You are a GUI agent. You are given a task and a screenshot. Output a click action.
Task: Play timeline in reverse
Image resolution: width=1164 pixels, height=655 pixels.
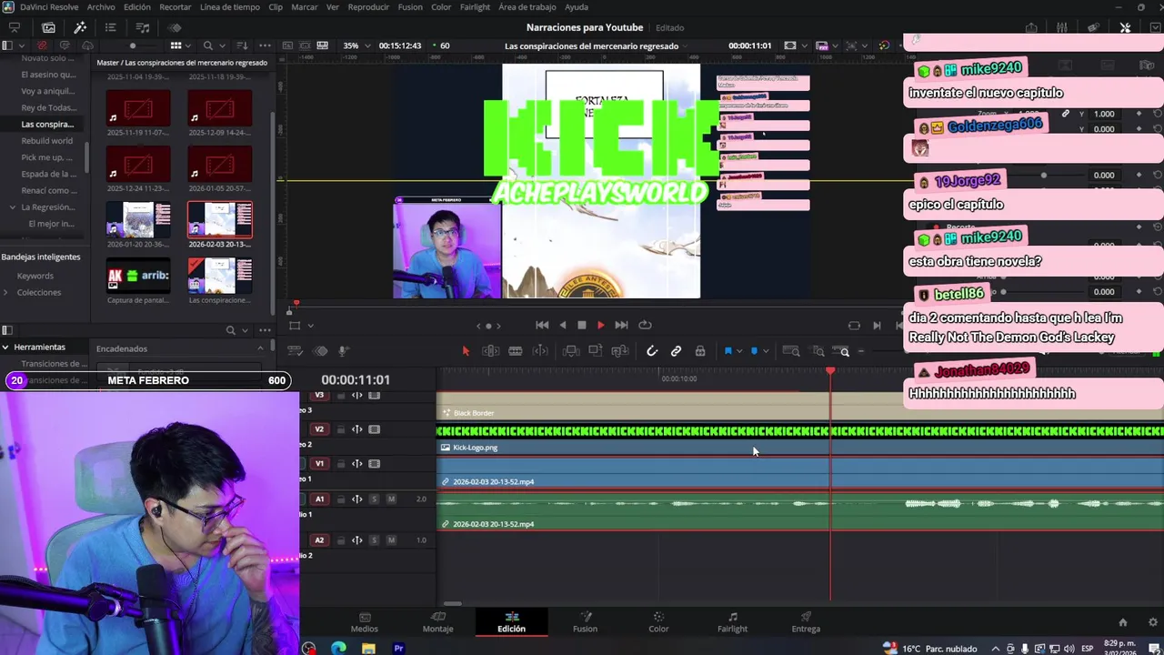[x=562, y=325]
